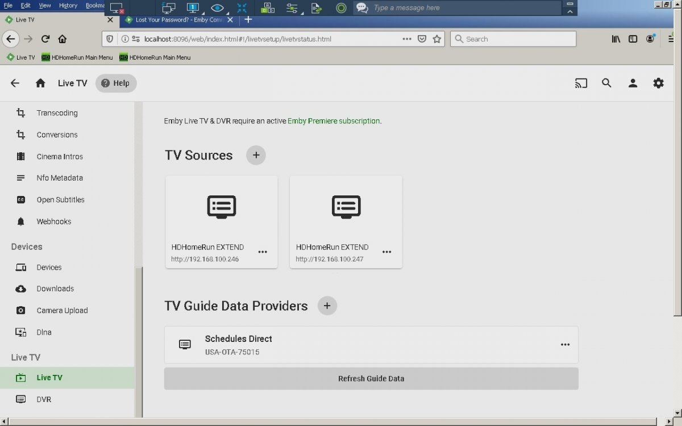Open Downloads in the sidebar
The height and width of the screenshot is (426, 682).
pos(67,289)
